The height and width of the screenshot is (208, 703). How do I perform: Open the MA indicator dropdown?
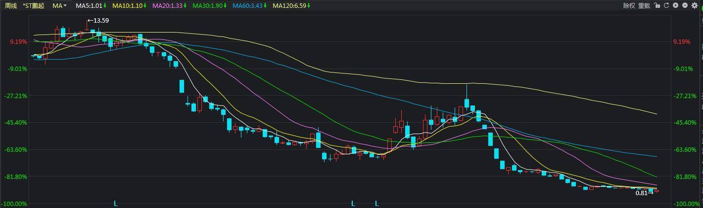pyautogui.click(x=60, y=6)
